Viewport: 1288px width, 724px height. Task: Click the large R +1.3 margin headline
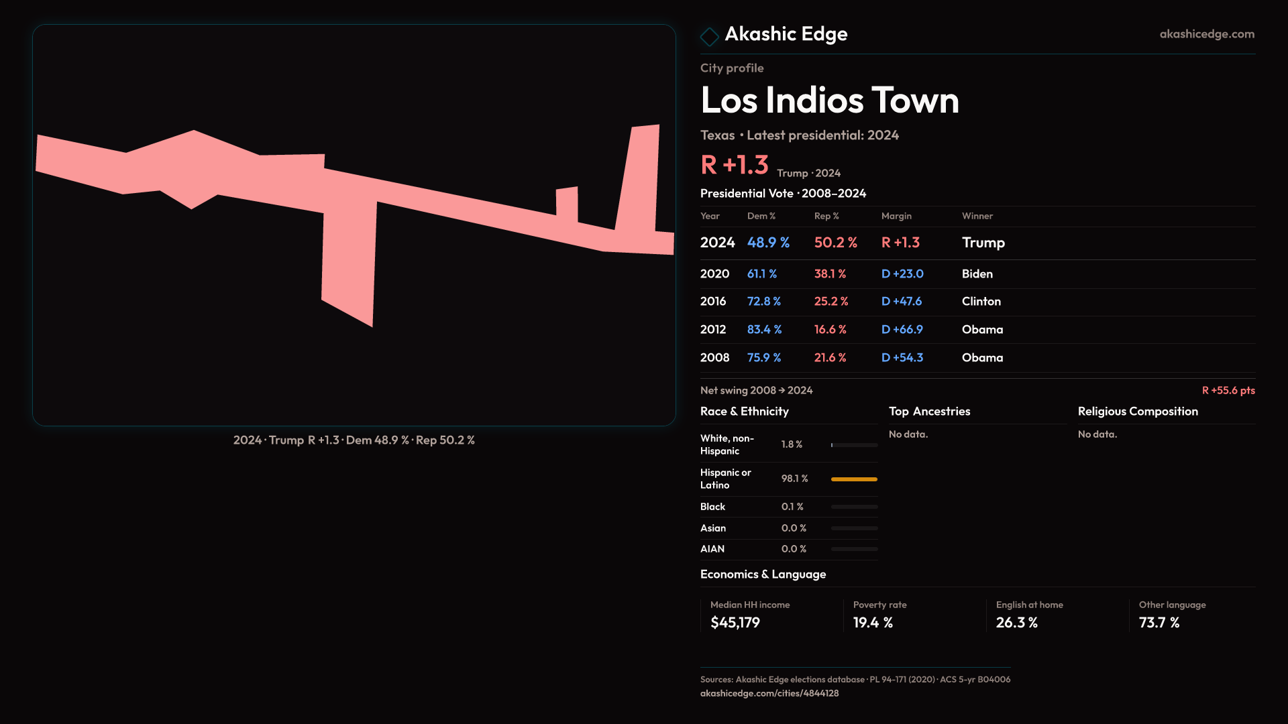click(734, 165)
